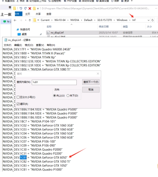Select the Inf breadcrumb
Screen dimensions: 158x177
134,20
